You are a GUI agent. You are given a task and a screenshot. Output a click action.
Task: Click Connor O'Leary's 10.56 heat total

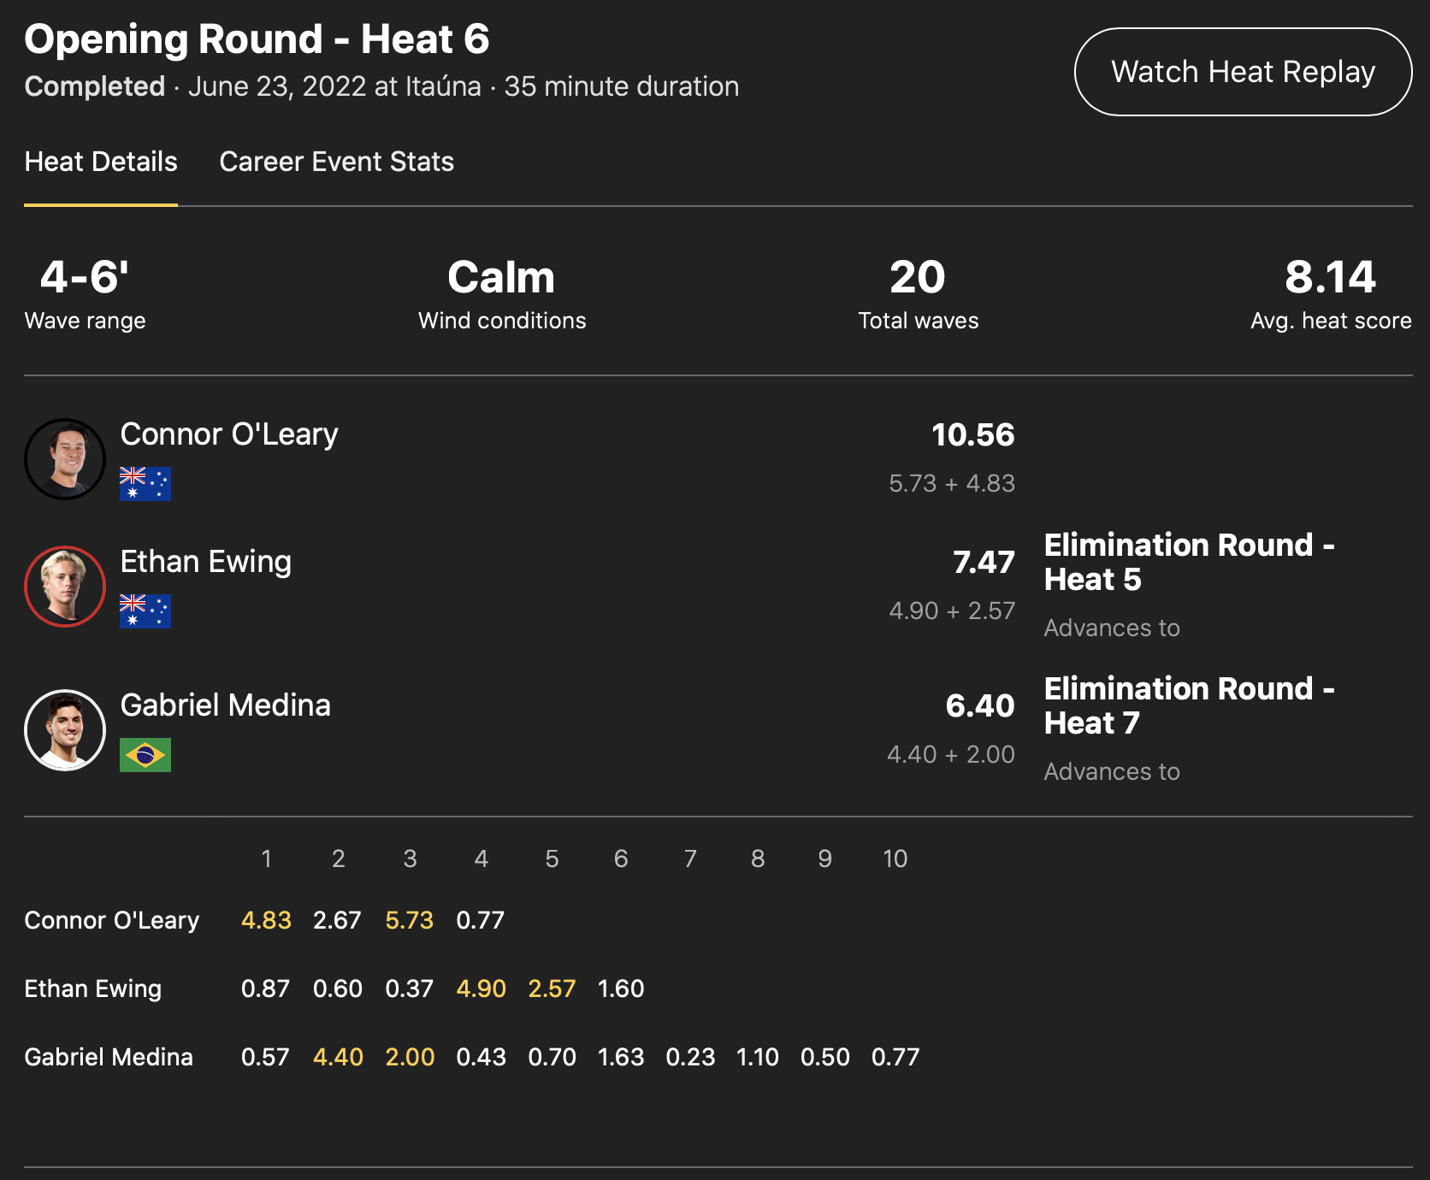point(972,435)
